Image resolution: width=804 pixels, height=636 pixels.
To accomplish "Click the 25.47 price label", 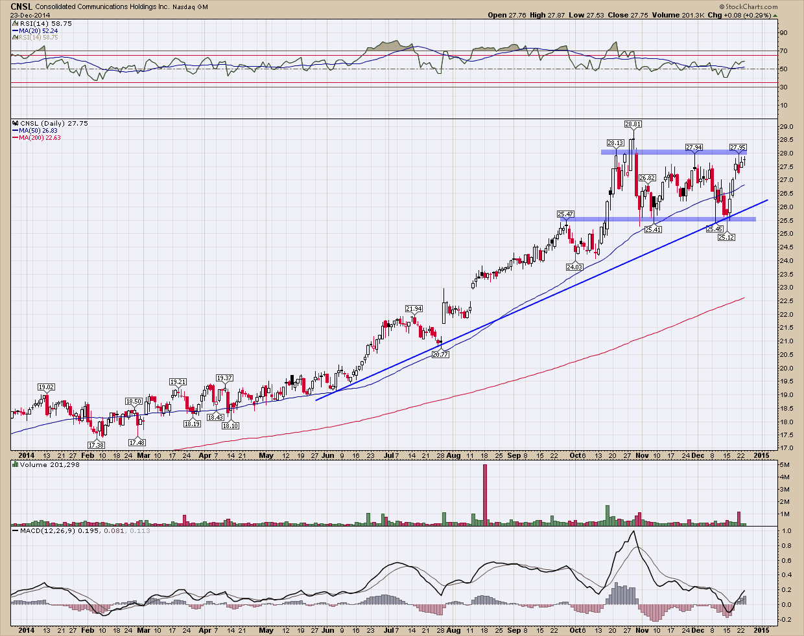I will 565,214.
